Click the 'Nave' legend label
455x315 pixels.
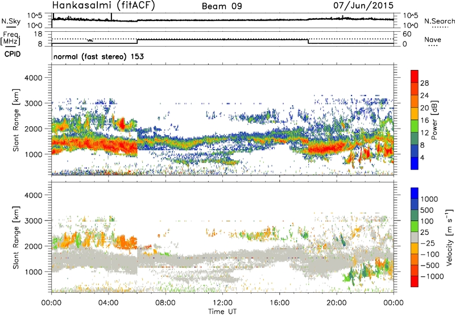pyautogui.click(x=433, y=40)
